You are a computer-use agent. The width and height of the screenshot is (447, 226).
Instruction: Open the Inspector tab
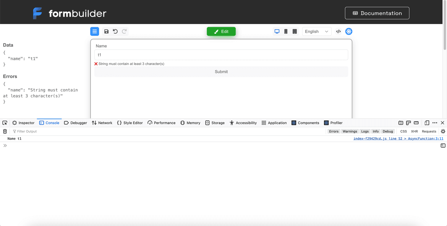pos(23,123)
